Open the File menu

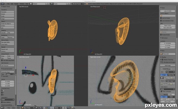tap(8, 4)
